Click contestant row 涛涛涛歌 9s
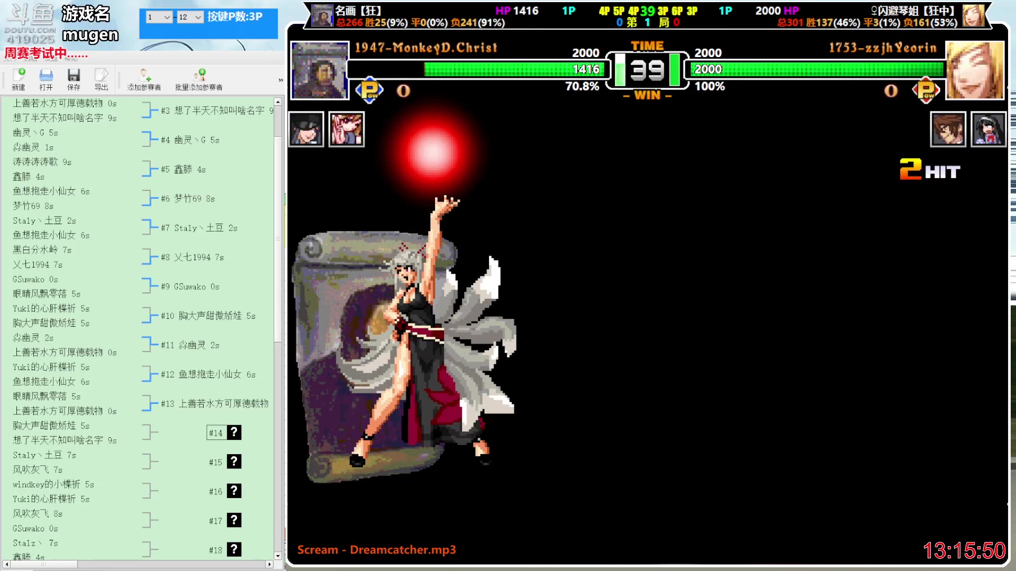This screenshot has height=571, width=1016. click(x=42, y=162)
